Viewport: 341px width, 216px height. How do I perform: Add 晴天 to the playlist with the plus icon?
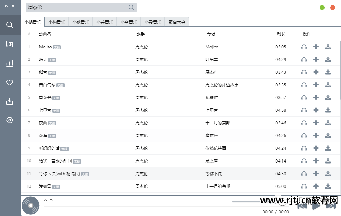tap(316, 59)
